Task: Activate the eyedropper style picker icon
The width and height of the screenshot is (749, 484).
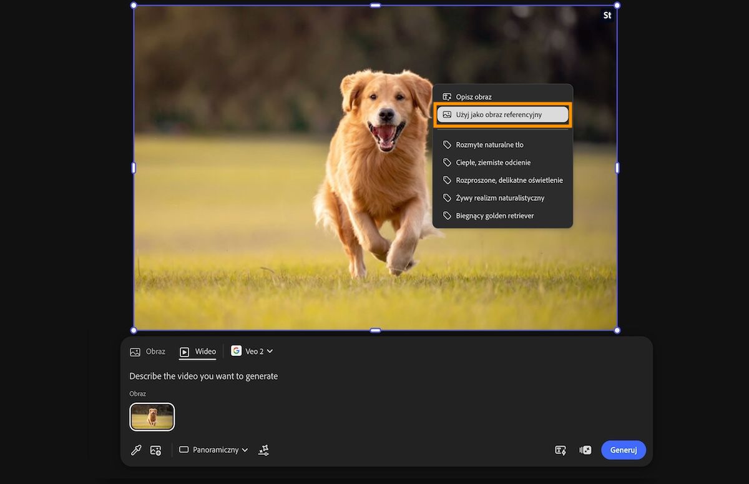Action: [136, 450]
